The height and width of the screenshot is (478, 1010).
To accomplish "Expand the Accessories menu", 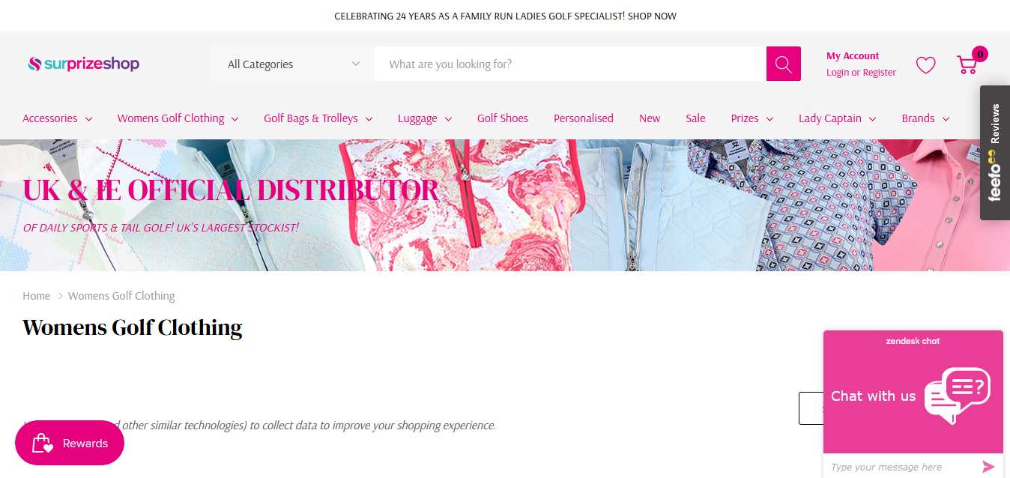I will pos(58,118).
